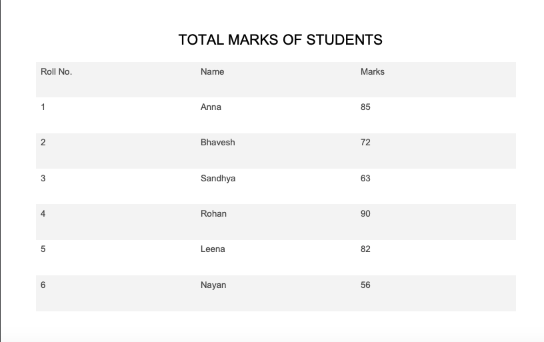This screenshot has height=342, width=544.
Task: Select the marks value 82
Action: click(x=365, y=249)
